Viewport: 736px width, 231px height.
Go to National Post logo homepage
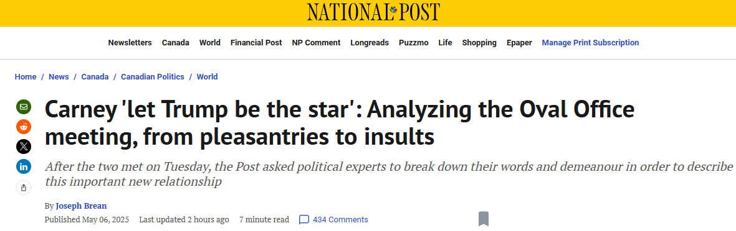click(374, 12)
